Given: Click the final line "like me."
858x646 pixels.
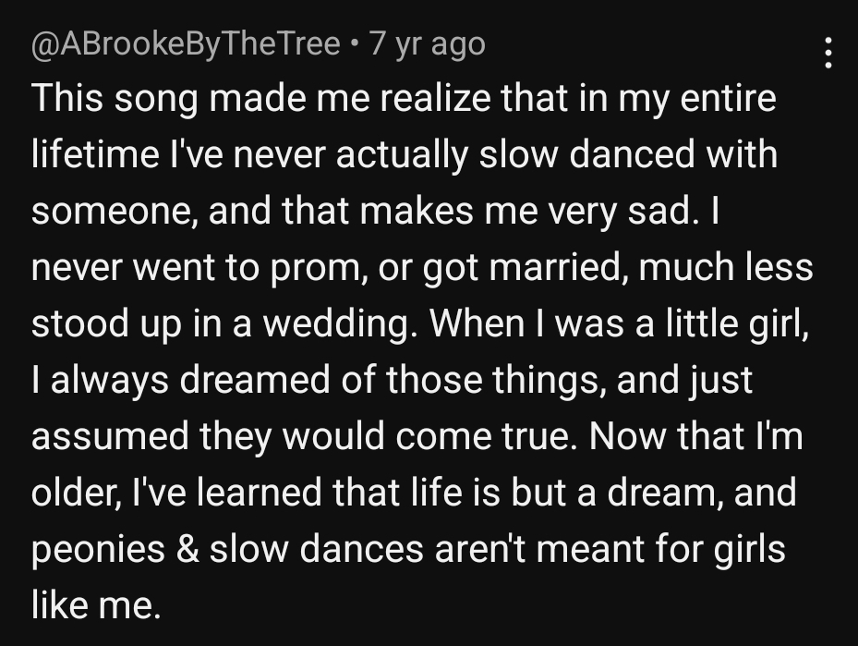Looking at the screenshot, I should (96, 604).
